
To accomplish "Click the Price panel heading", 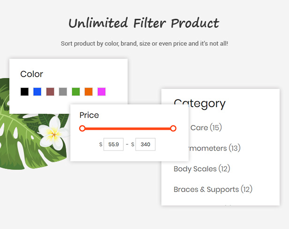I will point(89,115).
